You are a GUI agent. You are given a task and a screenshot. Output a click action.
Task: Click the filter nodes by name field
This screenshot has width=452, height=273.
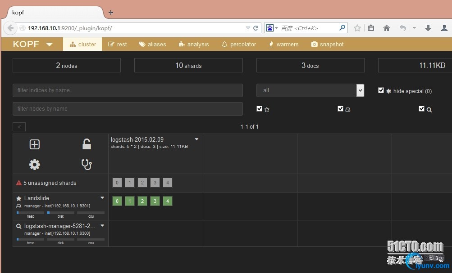point(128,109)
